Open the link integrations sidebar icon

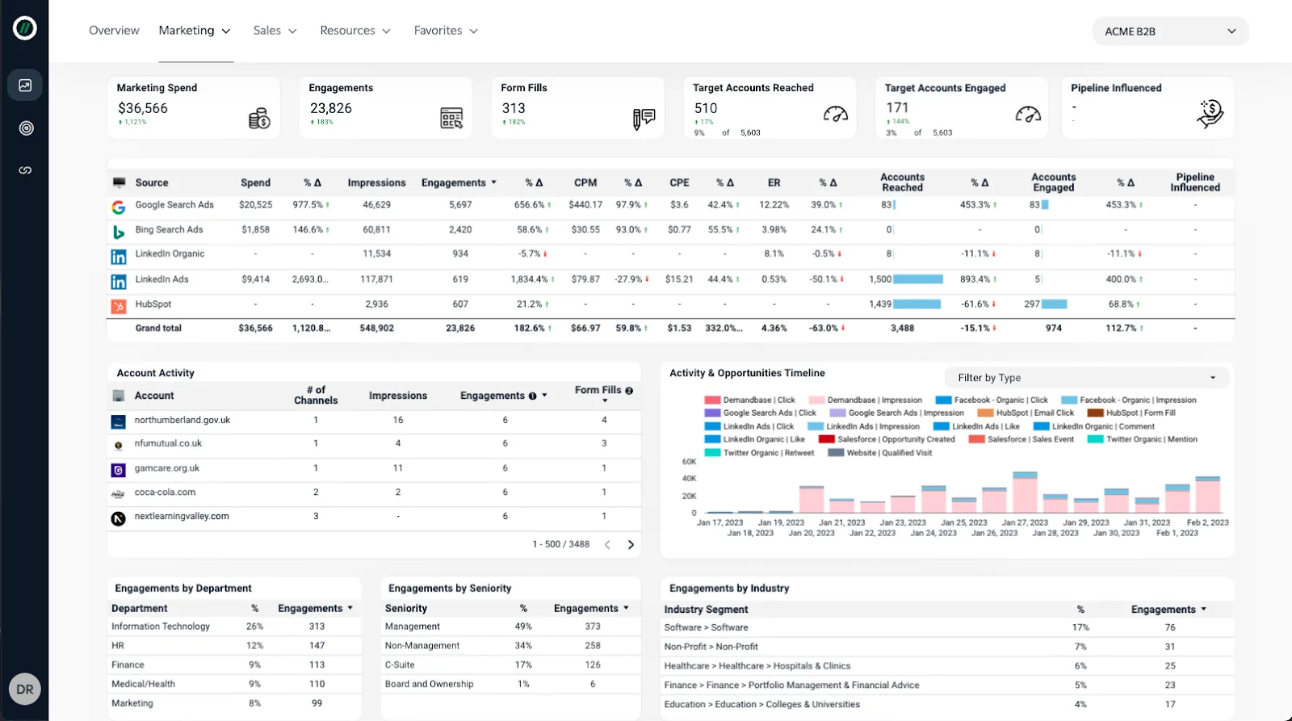click(x=25, y=170)
